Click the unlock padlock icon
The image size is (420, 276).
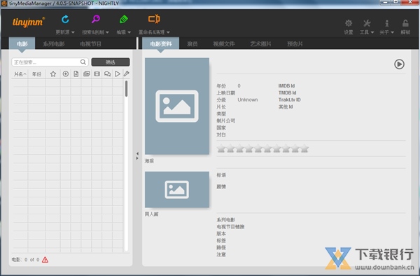405,23
